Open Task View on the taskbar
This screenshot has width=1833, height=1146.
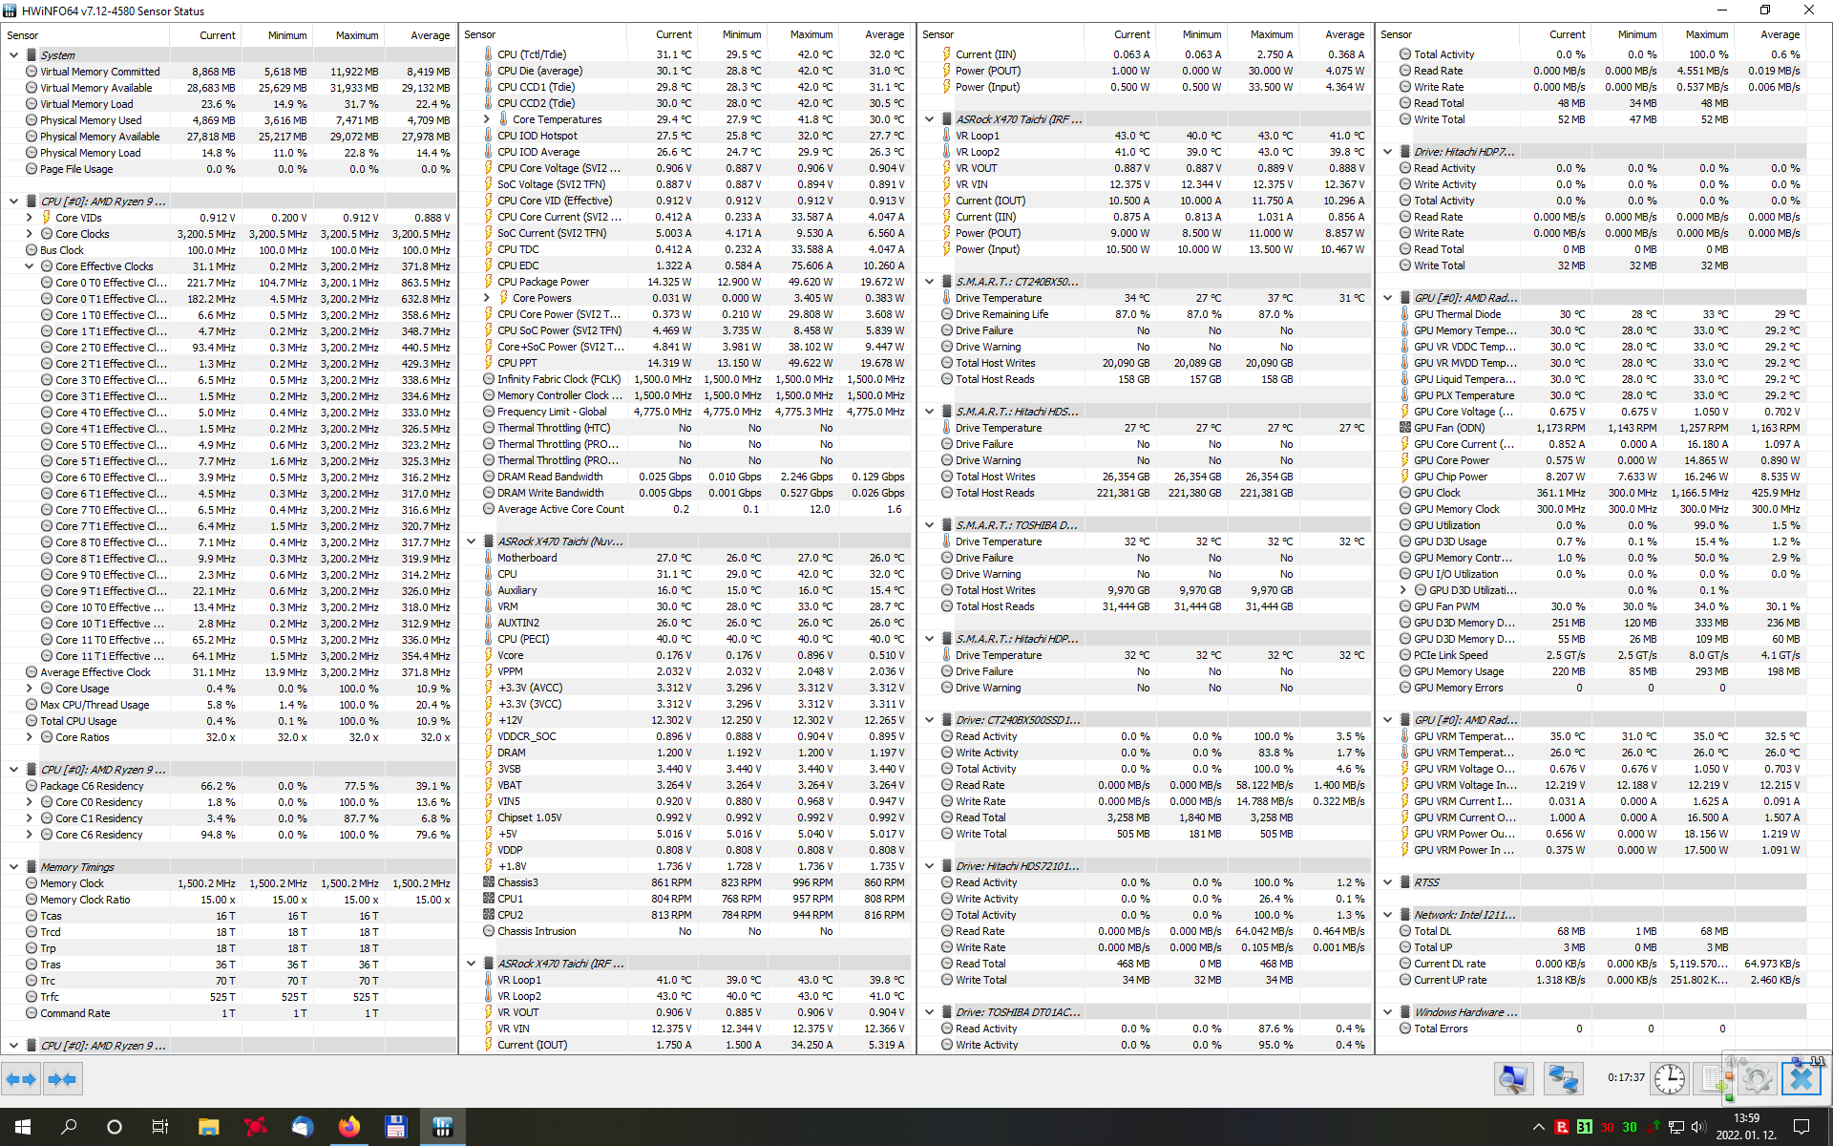pos(160,1127)
